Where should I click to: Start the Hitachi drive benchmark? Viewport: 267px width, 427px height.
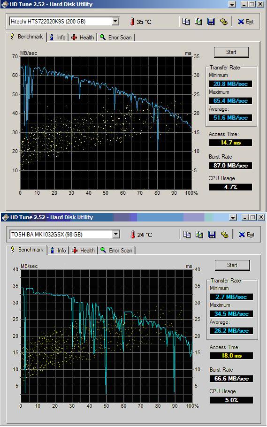pos(231,52)
